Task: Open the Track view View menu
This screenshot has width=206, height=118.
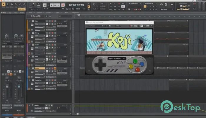Action: point(30,13)
